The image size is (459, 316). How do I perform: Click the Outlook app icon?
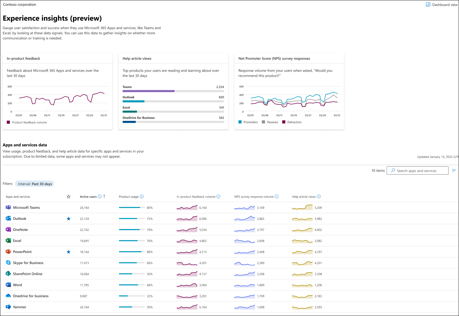click(x=8, y=218)
